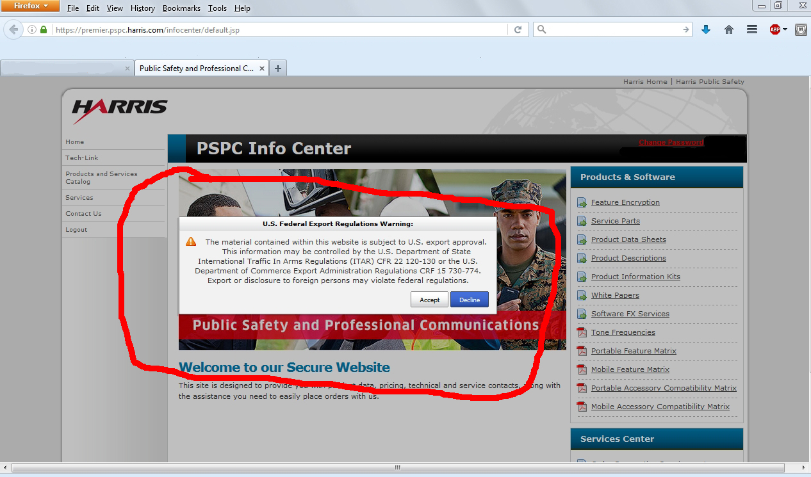This screenshot has height=477, width=811.
Task: Switch to the blank first tab
Action: (x=67, y=68)
